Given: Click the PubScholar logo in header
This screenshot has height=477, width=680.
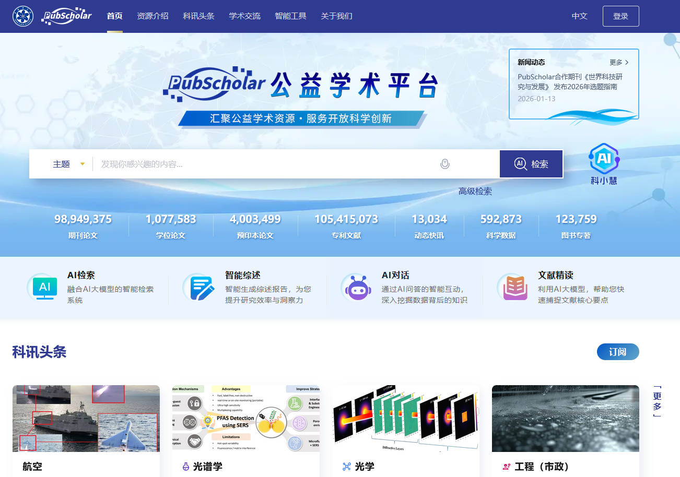Looking at the screenshot, I should coord(67,16).
